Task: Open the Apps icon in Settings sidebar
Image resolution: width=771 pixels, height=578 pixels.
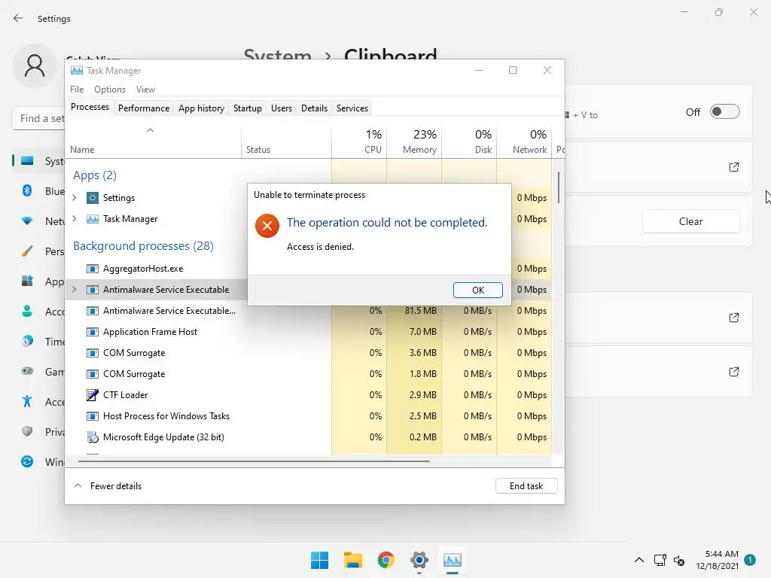Action: (27, 281)
